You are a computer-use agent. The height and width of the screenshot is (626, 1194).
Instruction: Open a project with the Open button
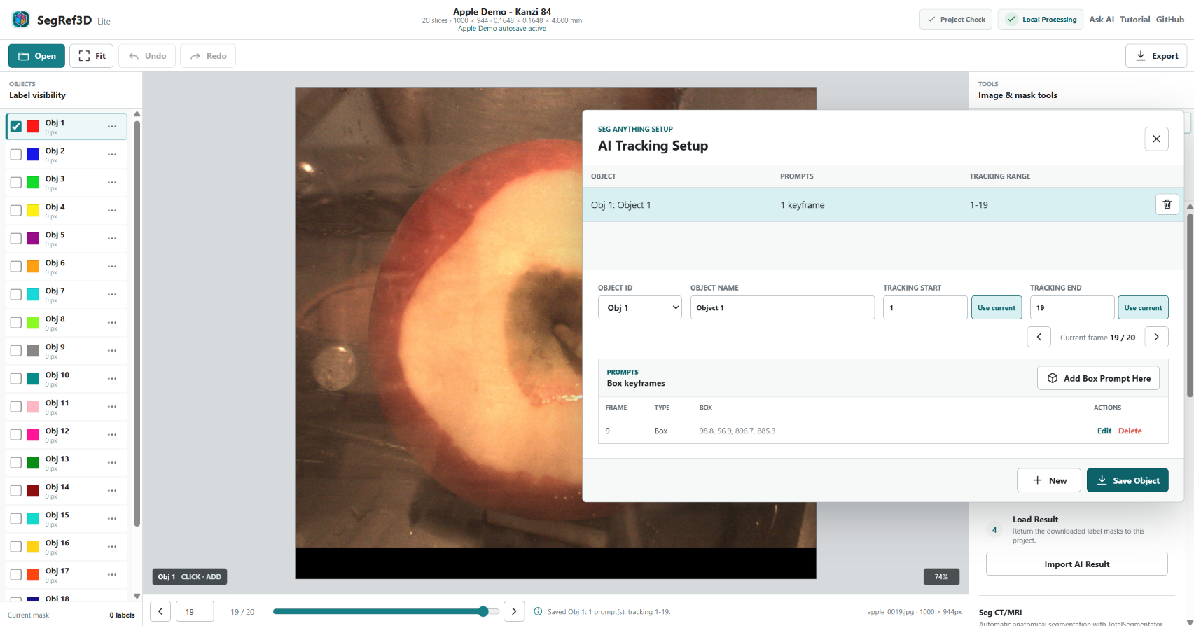tap(36, 56)
